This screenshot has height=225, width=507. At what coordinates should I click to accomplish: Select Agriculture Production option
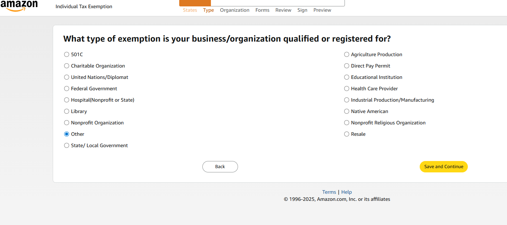click(x=347, y=54)
